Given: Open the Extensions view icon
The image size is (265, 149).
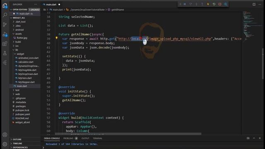Looking at the screenshot, I should [x=5, y=44].
